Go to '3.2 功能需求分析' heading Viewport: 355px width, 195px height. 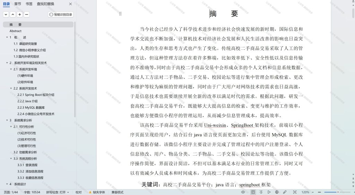tap(25, 152)
